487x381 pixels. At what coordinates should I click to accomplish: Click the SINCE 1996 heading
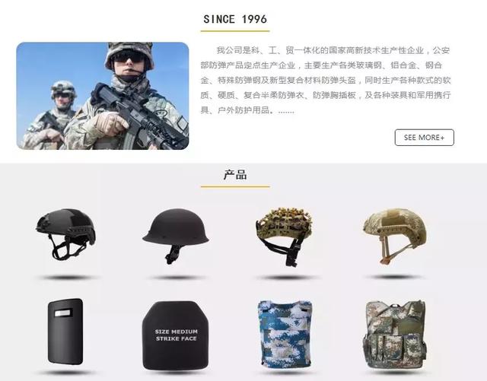pyautogui.click(x=235, y=19)
